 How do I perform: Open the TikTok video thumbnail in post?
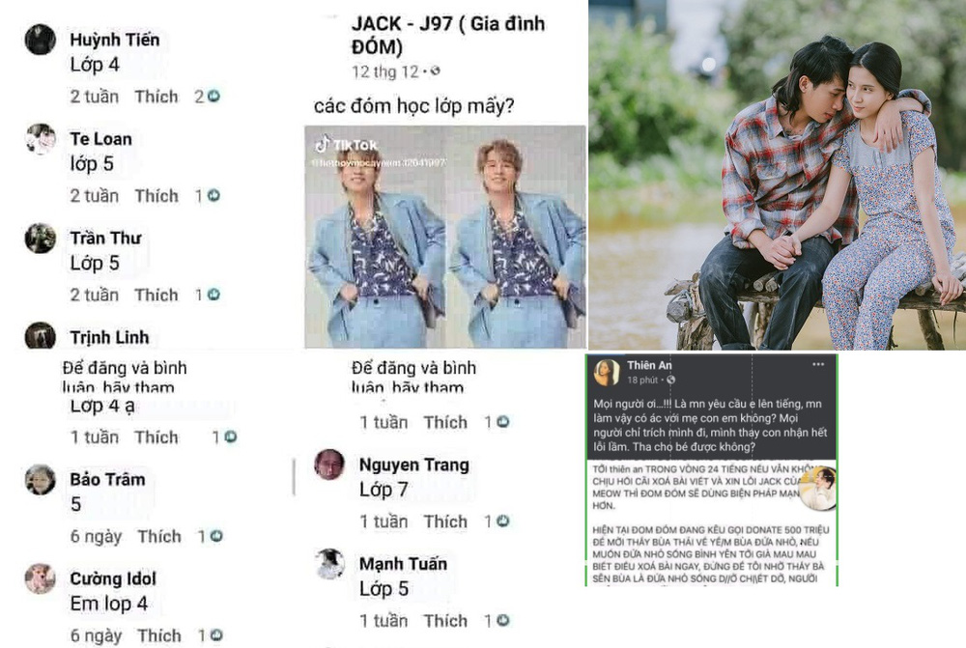coord(445,238)
